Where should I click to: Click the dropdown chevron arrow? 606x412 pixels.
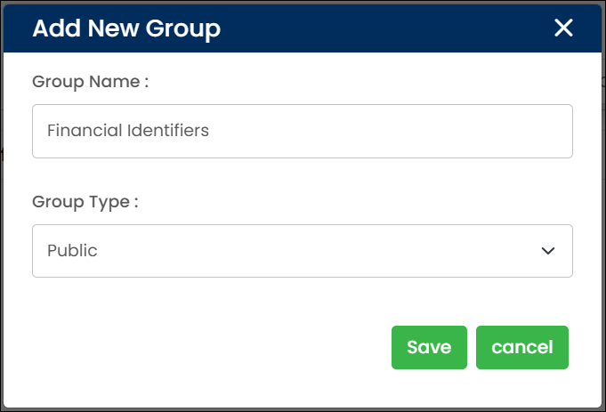pos(548,251)
